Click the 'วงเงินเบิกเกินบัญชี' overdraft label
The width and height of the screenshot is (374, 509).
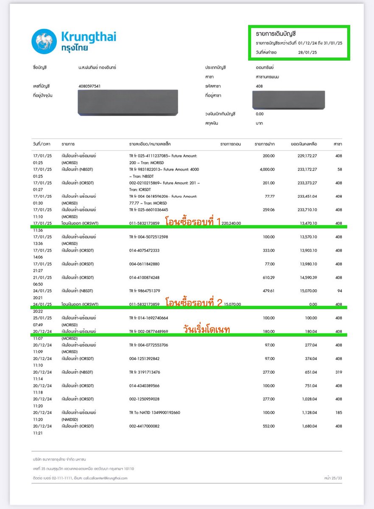tap(220, 114)
